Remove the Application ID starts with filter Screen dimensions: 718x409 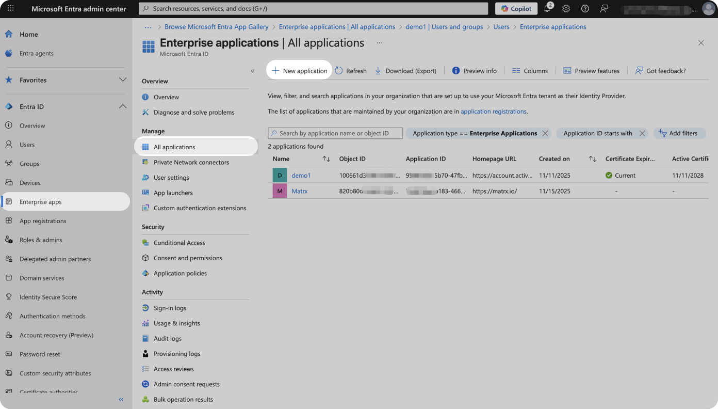tap(642, 133)
